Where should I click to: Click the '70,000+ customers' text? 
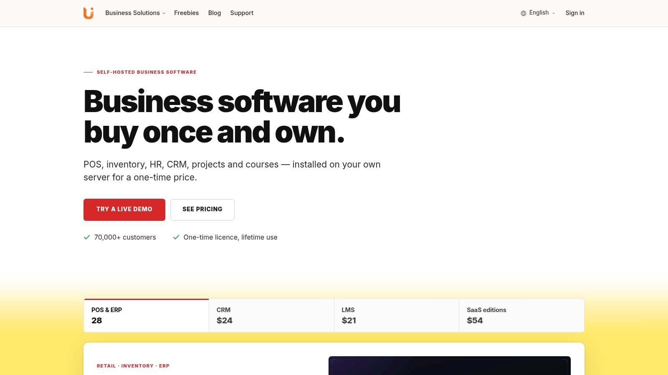pos(125,237)
